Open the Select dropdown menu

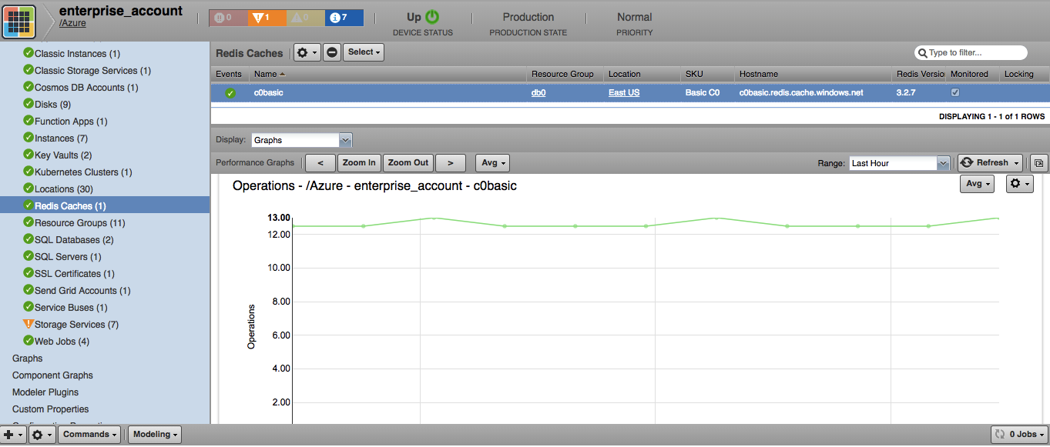tap(364, 52)
